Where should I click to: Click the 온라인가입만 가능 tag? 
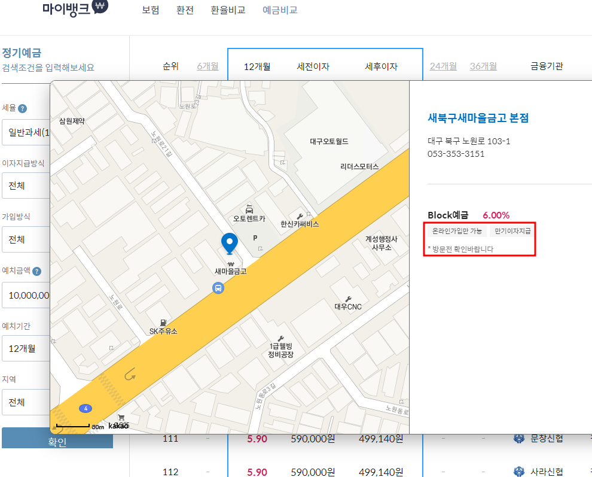(x=457, y=231)
